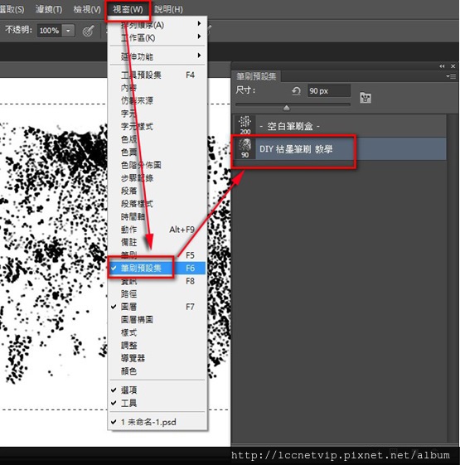Collapse the panel with double-arrow icon
This screenshot has width=460, height=465.
coord(442,66)
